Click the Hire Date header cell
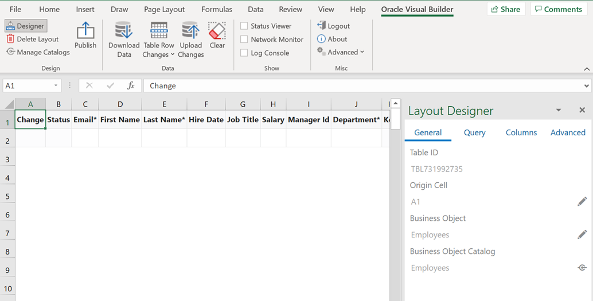The image size is (593, 301). 206,119
